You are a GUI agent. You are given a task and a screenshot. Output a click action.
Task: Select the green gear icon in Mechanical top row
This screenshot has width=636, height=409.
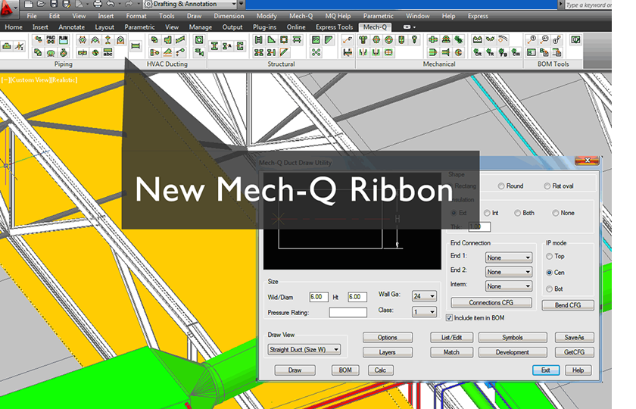(459, 39)
